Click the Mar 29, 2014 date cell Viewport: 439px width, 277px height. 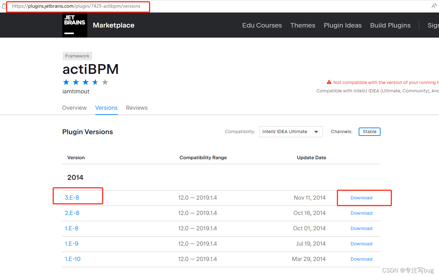(309, 259)
